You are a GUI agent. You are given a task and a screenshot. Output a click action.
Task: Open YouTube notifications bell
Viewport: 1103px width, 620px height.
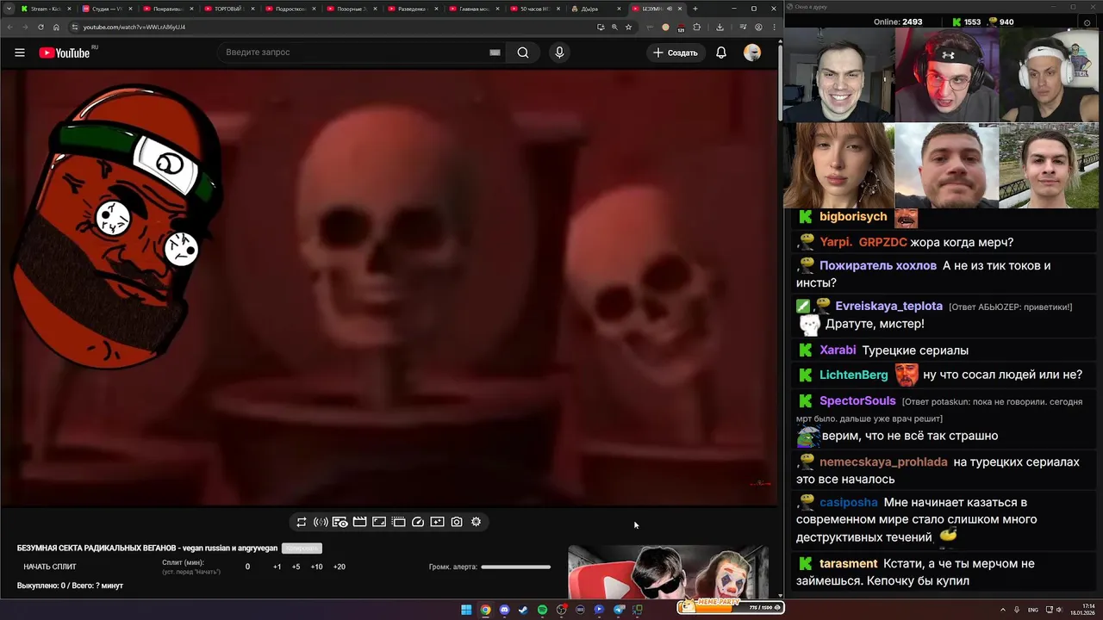(721, 53)
